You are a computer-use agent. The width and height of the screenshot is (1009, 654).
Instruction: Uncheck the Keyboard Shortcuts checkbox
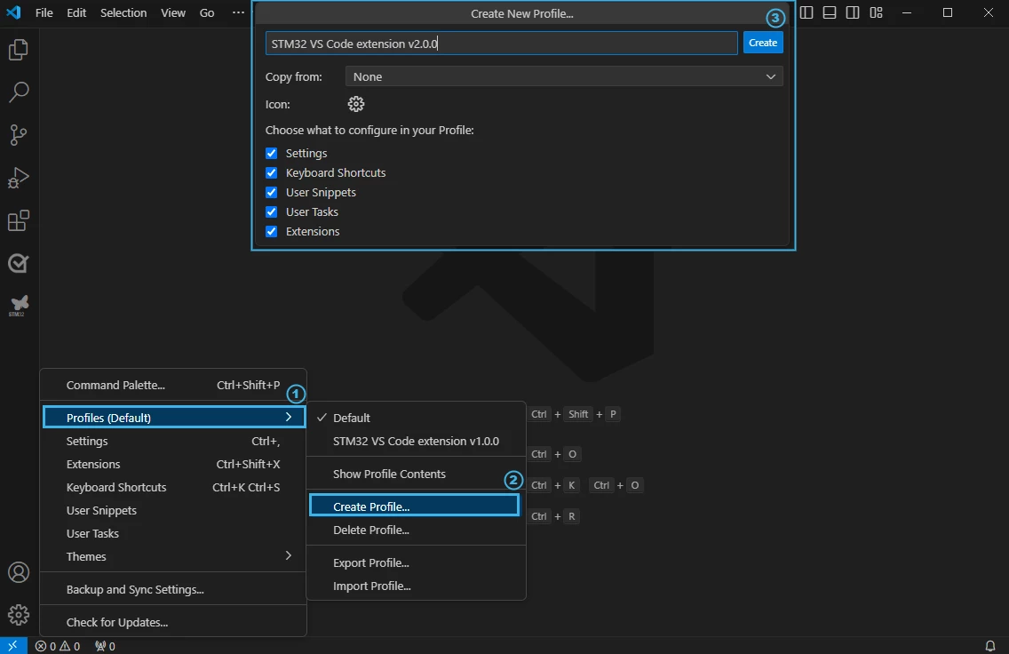coord(272,172)
